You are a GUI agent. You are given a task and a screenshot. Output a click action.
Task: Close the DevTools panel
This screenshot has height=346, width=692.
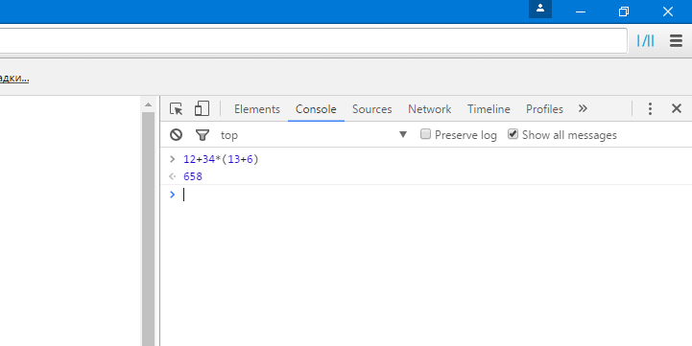coord(676,108)
